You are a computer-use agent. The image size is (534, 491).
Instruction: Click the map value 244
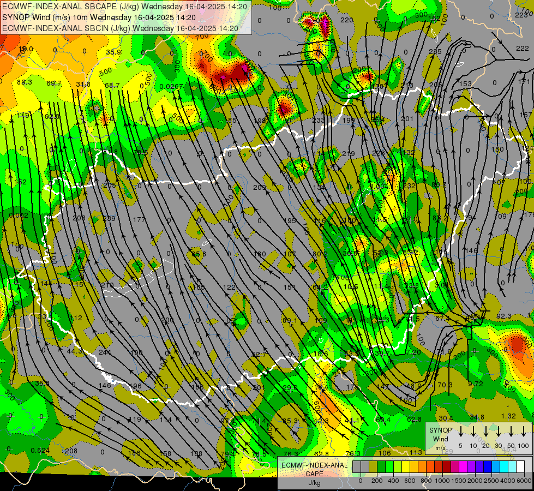tap(105, 352)
